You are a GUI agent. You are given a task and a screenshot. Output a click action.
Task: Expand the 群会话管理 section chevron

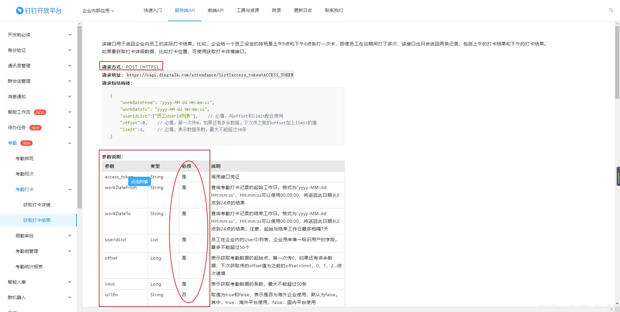click(70, 81)
